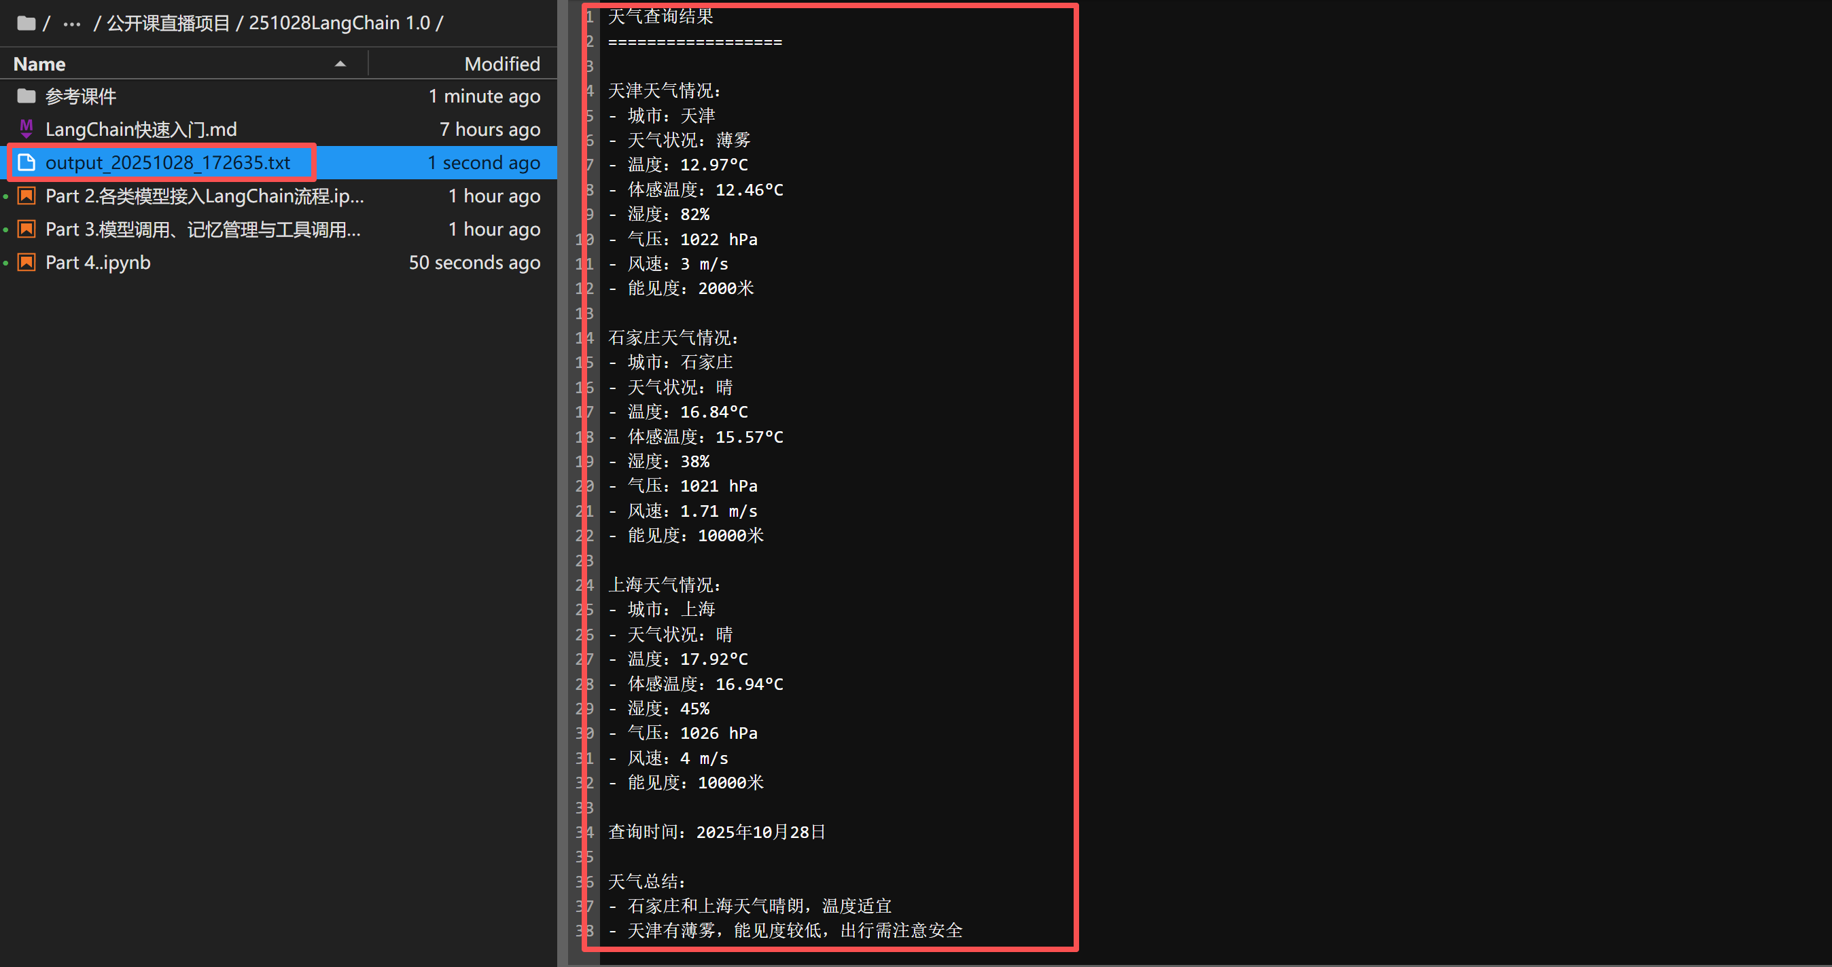
Task: Click the notebook icon for Part 3 file
Action: (27, 229)
